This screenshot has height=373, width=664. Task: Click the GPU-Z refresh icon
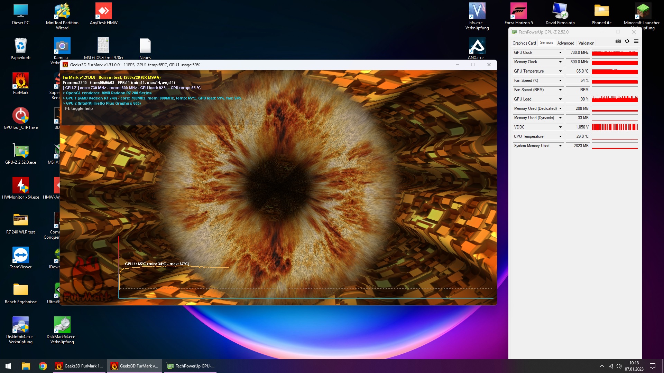(627, 41)
